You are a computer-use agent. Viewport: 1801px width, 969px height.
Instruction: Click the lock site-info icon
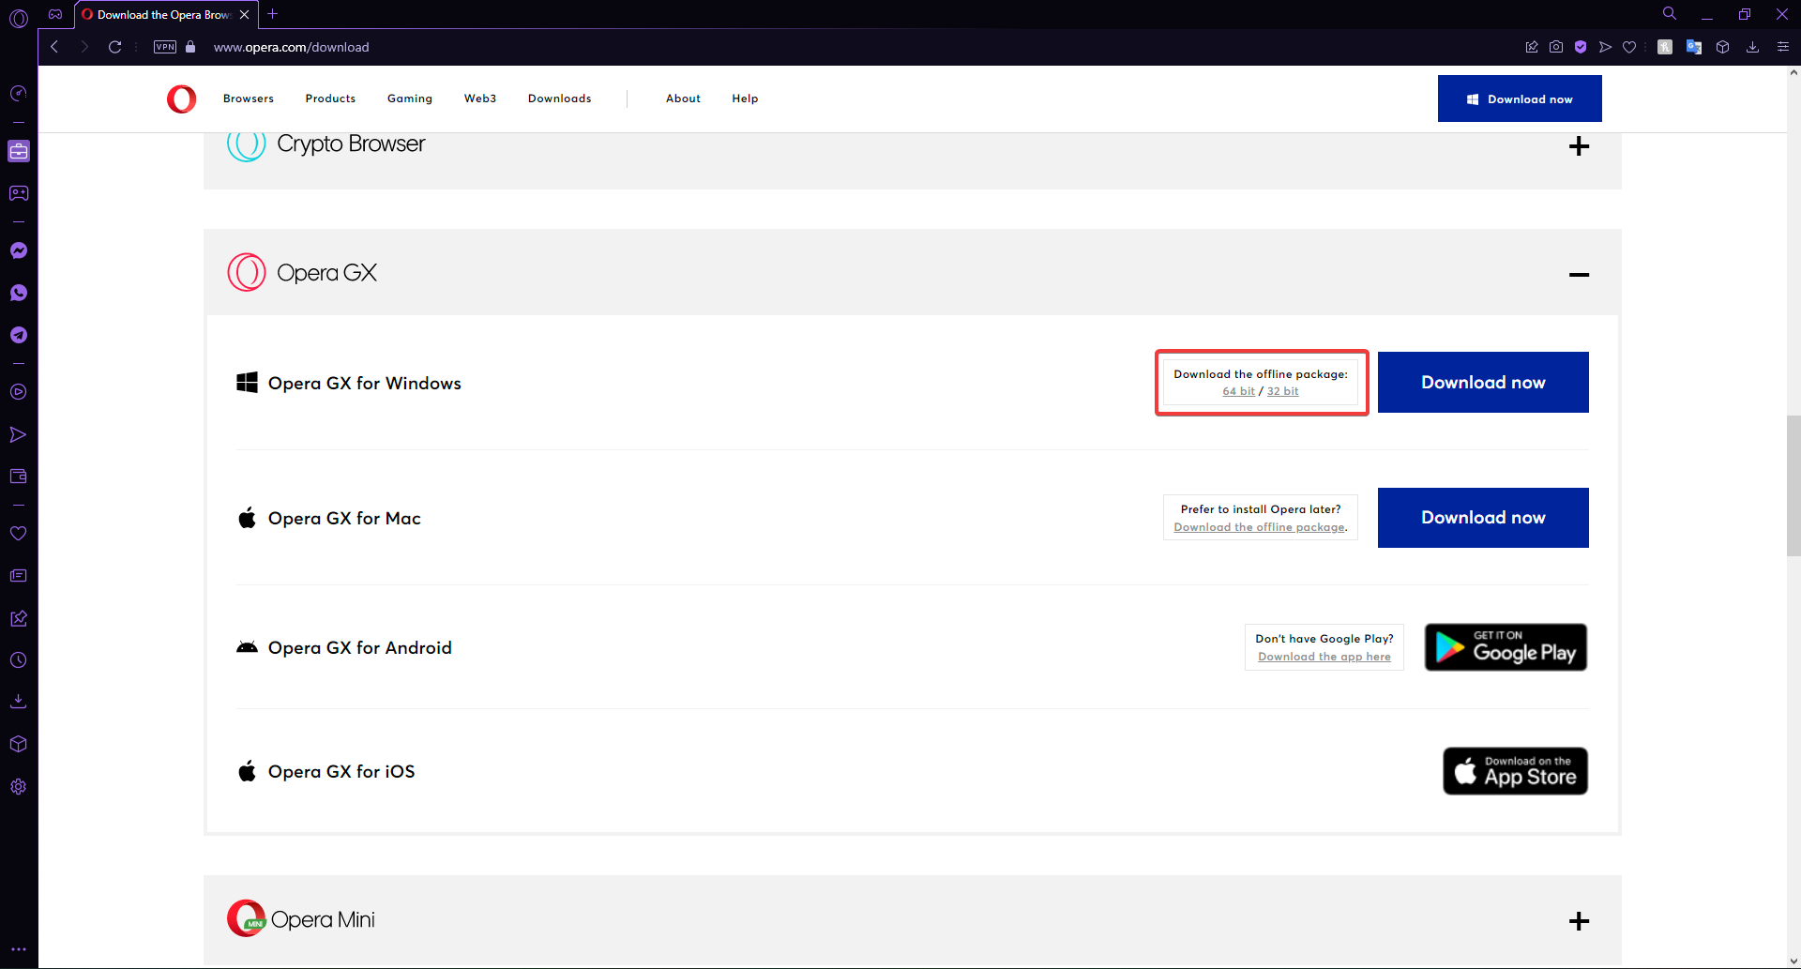[190, 47]
